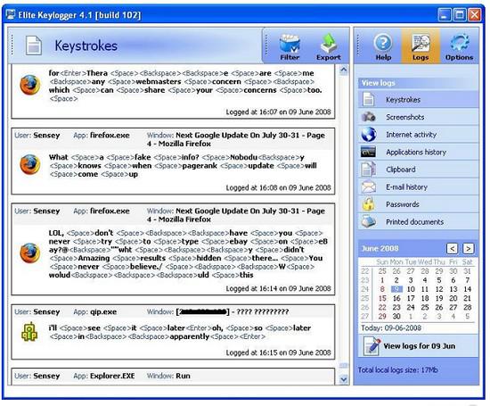Click the console icon beside Applications history
The width and height of the screenshot is (490, 406).
[369, 152]
